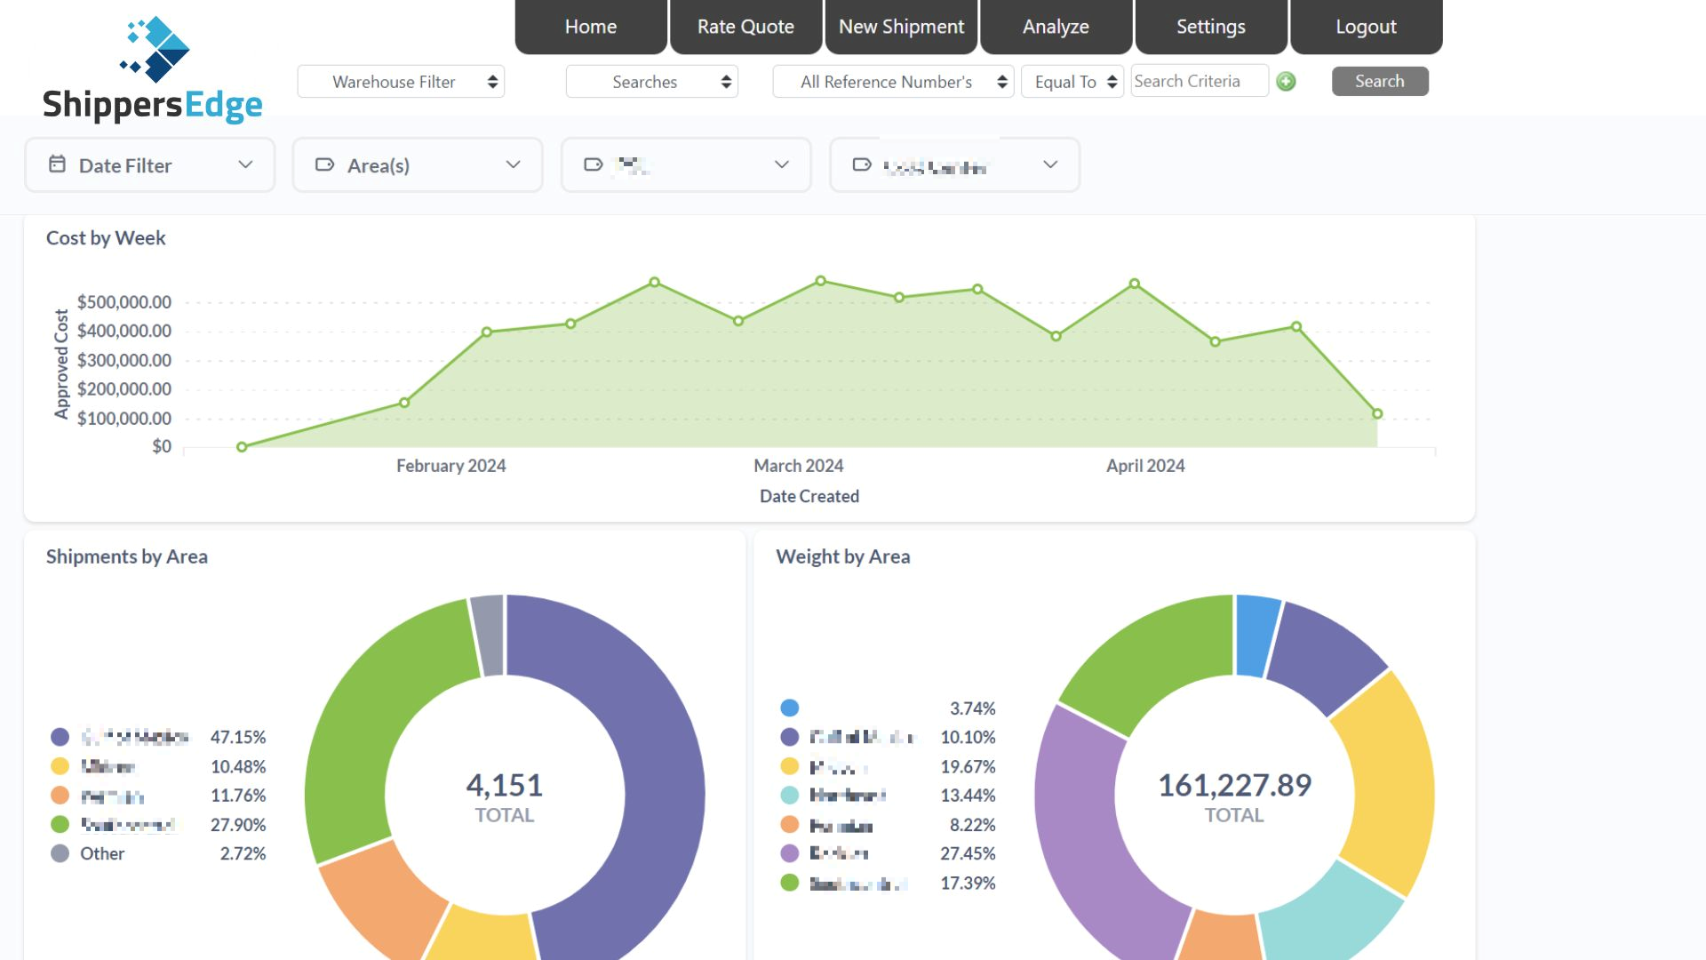Viewport: 1706px width, 960px height.
Task: Click the 'March 2024' axis label
Action: [798, 466]
